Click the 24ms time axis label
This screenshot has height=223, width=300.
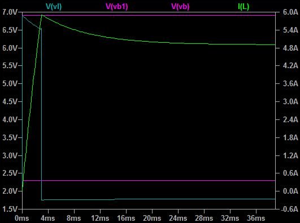(x=178, y=218)
